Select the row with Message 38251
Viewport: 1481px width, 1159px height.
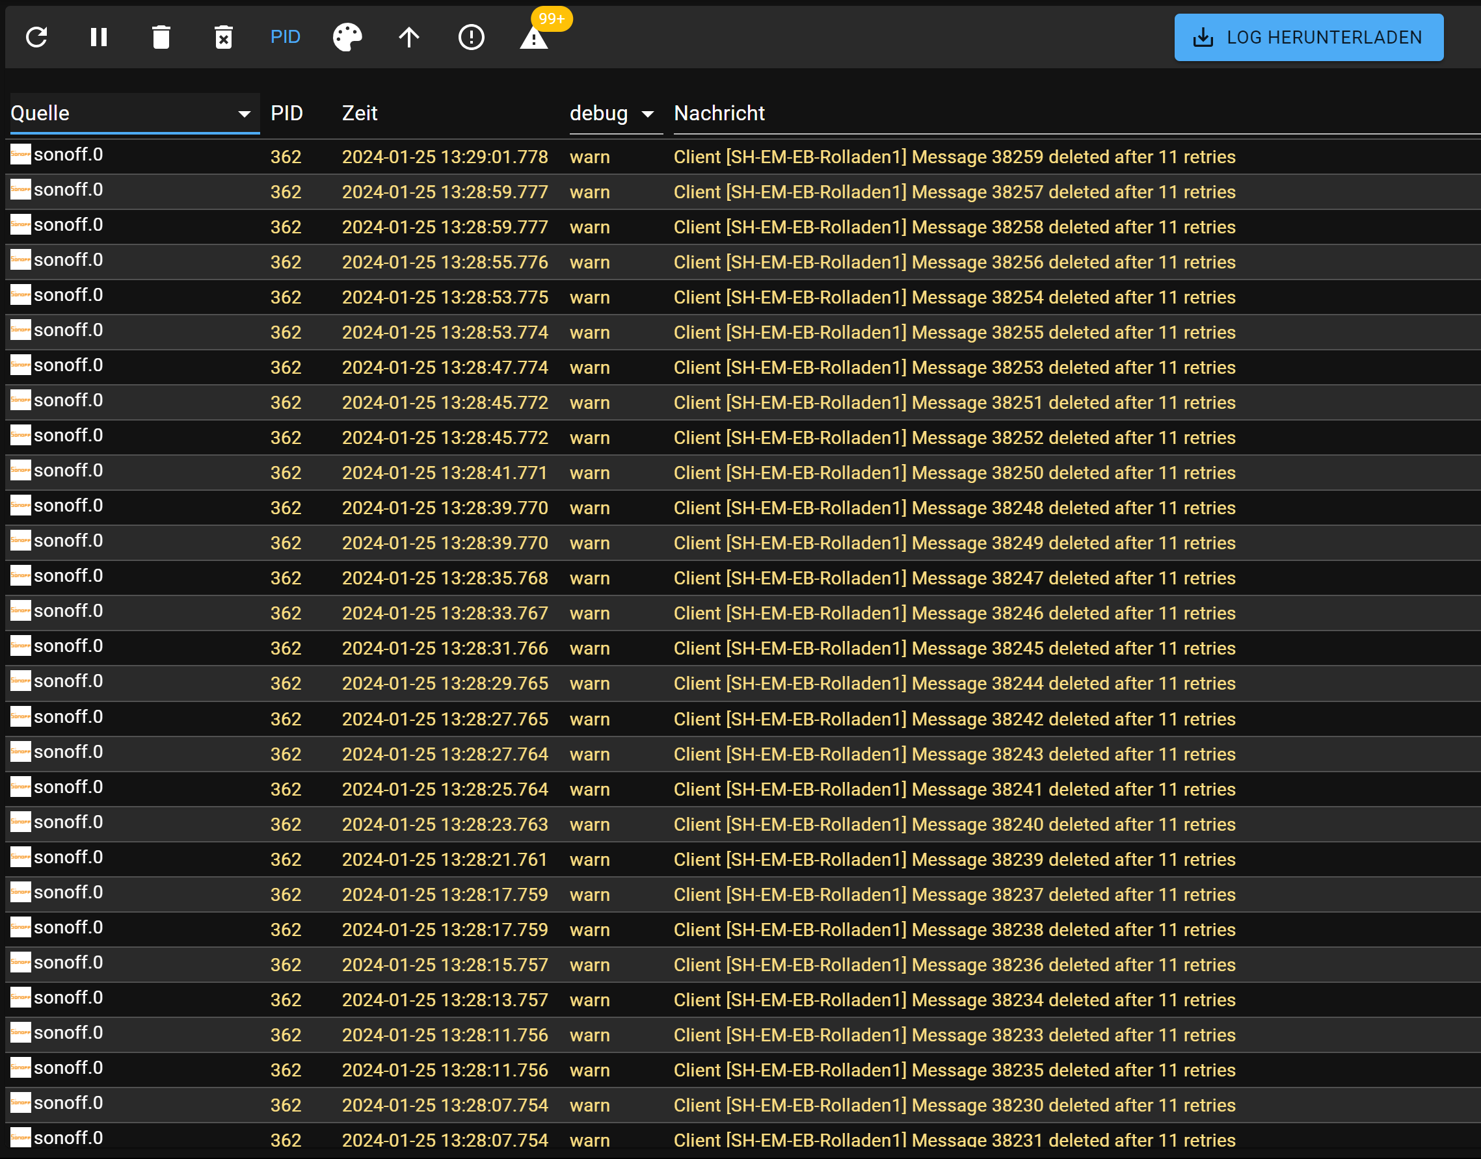tap(743, 403)
